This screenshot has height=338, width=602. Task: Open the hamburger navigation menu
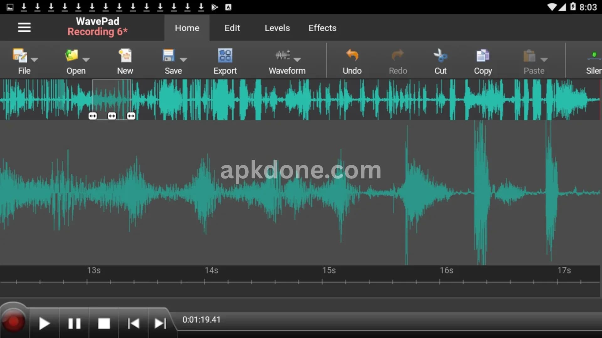[24, 28]
